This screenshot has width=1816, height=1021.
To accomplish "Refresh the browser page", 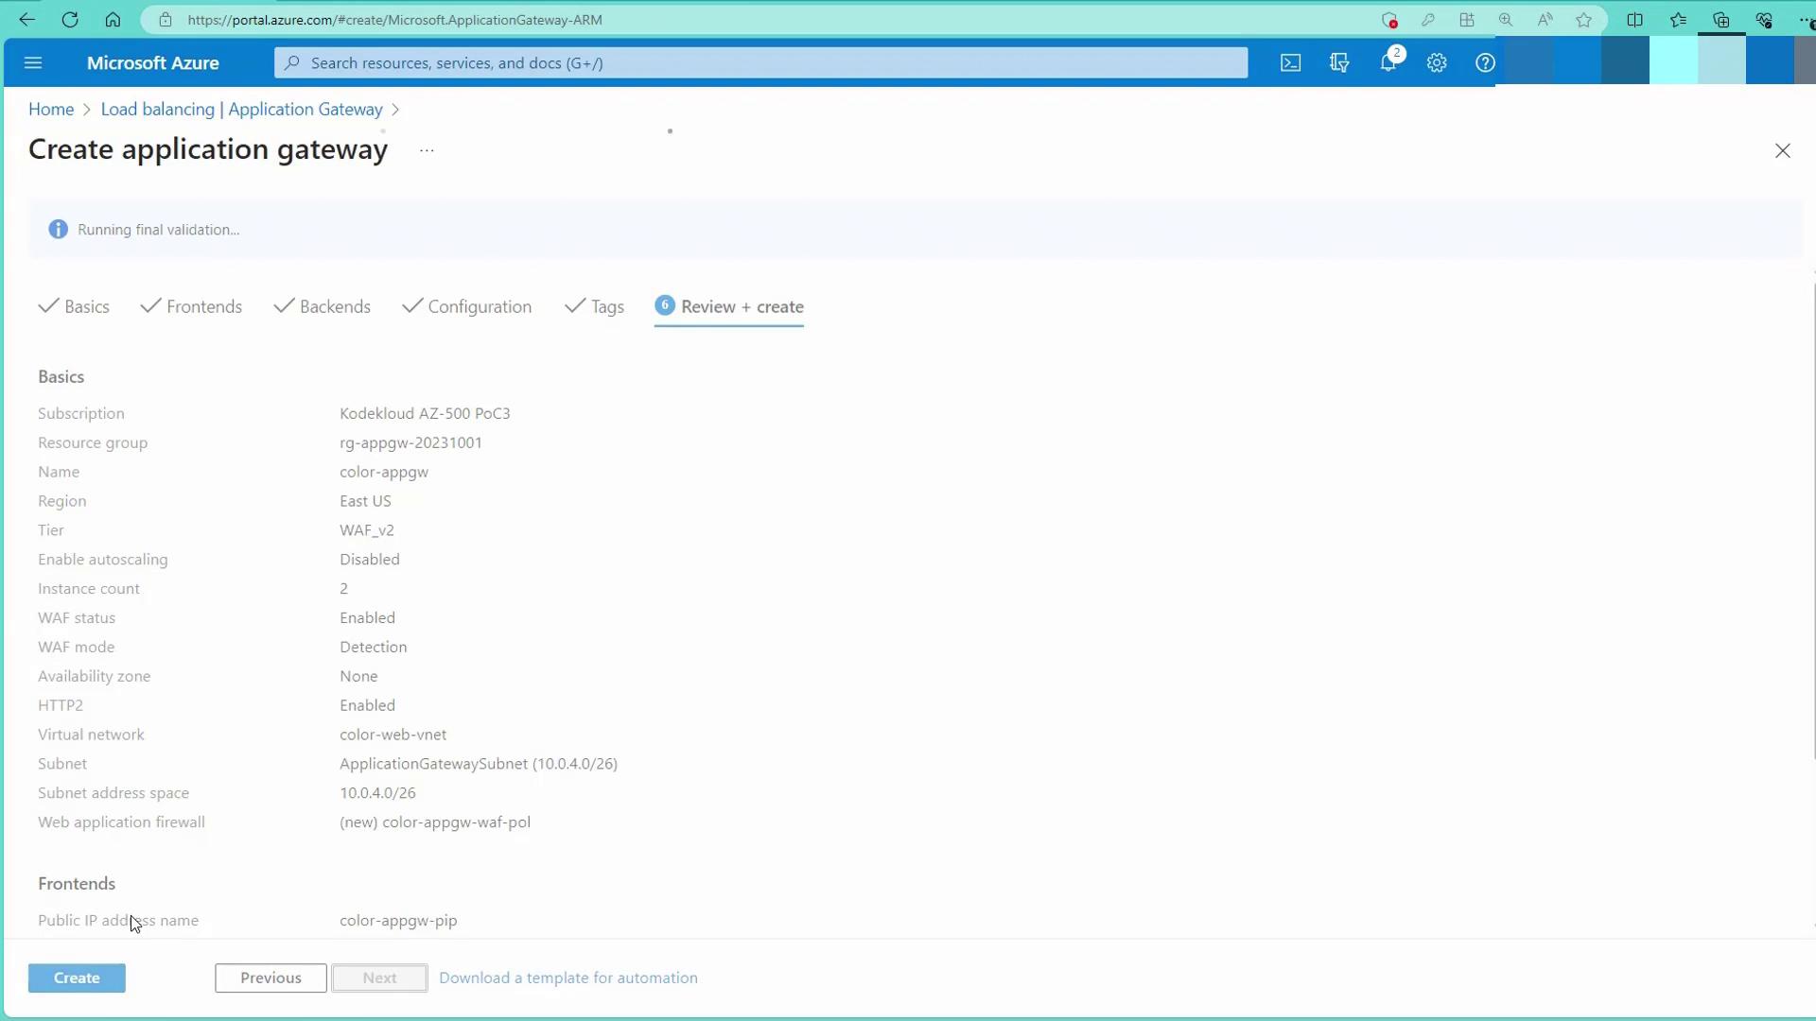I will pyautogui.click(x=70, y=20).
